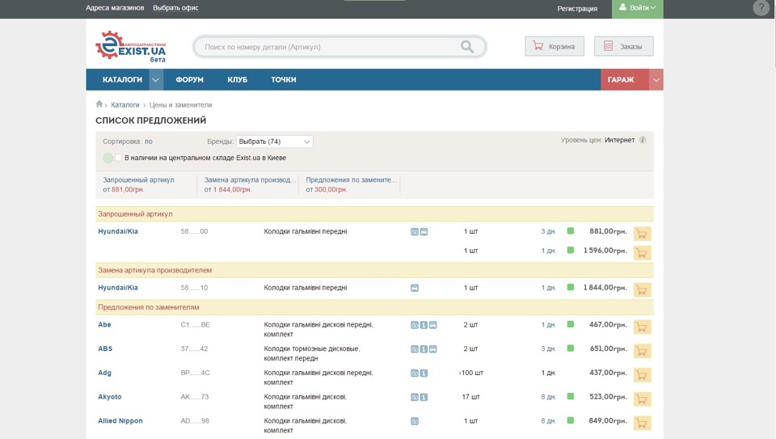Open info icon in Abe row
This screenshot has height=439, width=776.
(x=424, y=325)
